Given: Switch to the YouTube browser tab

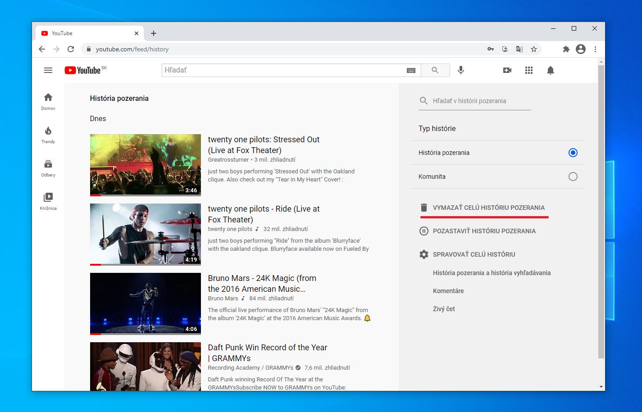Looking at the screenshot, I should [x=90, y=33].
